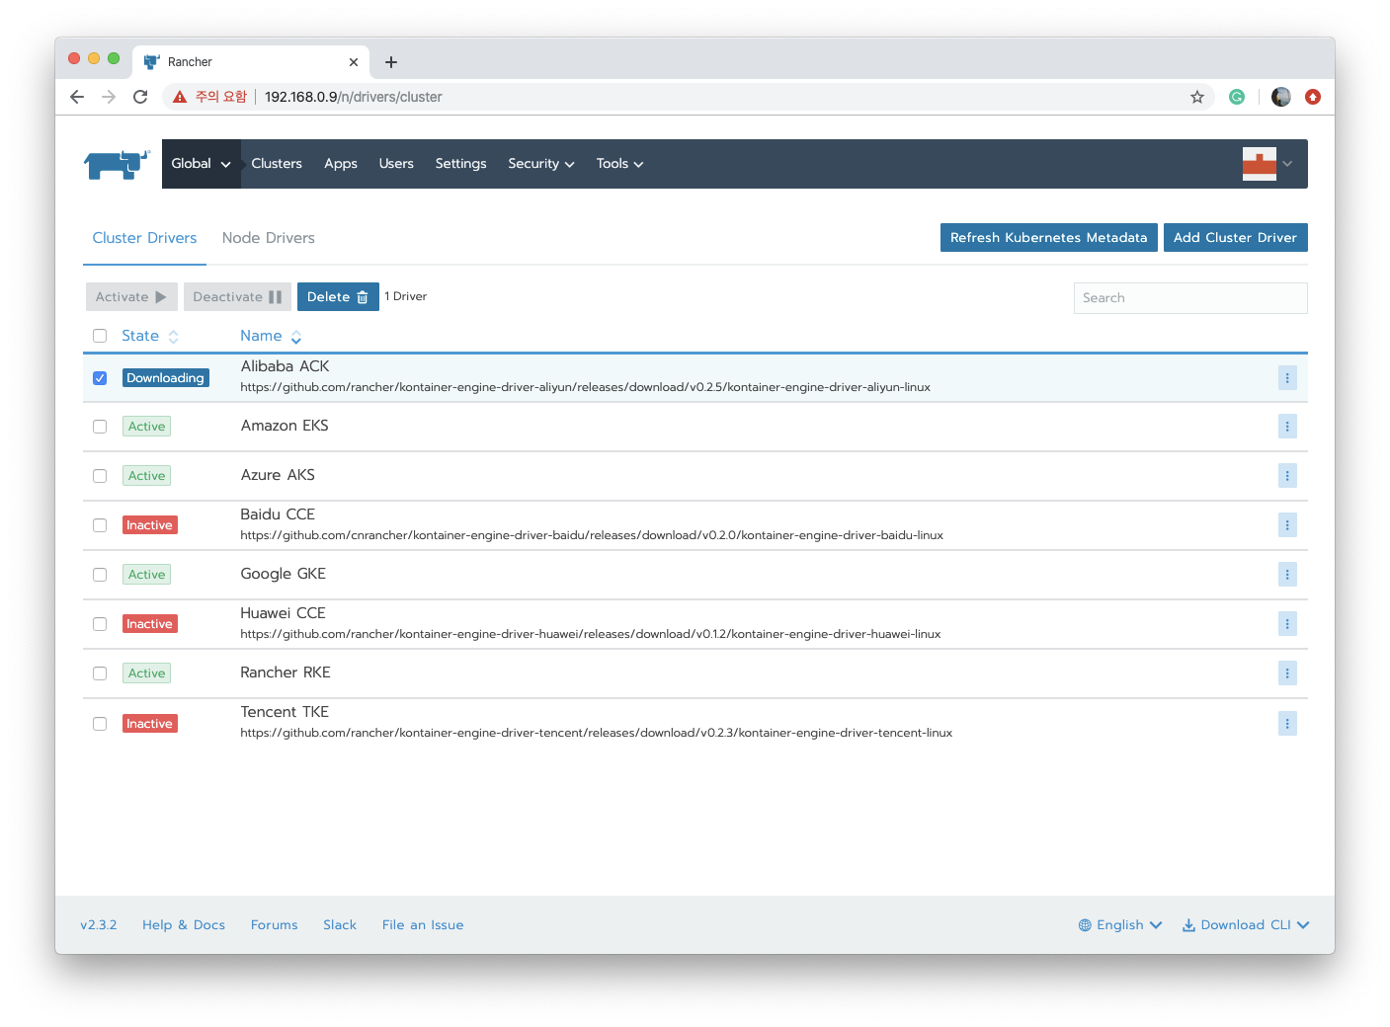Open actions menu for Huawei CCE row
This screenshot has height=1027, width=1390.
coord(1287,624)
